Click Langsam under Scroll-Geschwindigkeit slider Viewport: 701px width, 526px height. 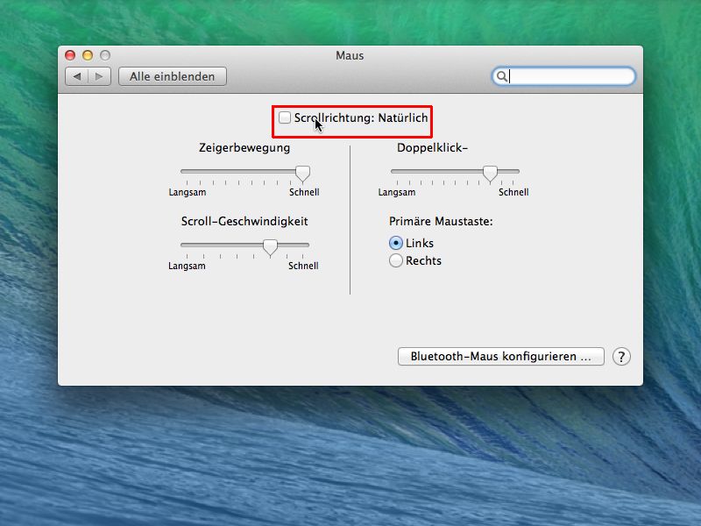point(187,266)
